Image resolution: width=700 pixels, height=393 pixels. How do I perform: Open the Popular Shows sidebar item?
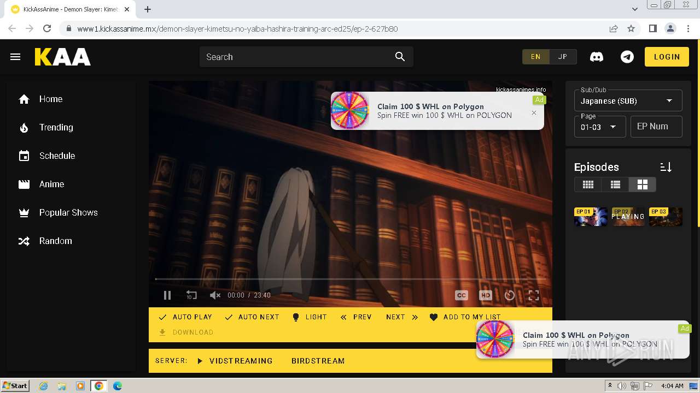click(x=71, y=212)
